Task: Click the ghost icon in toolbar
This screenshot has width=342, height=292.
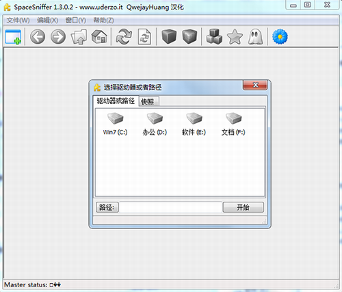Action: 255,36
